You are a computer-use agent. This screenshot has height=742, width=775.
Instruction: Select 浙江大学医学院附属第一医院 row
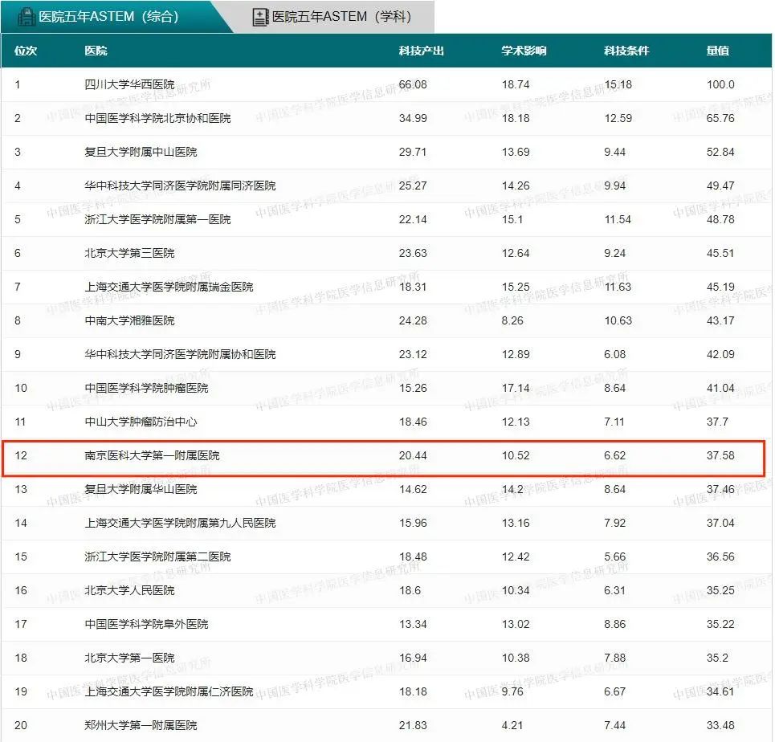(x=386, y=219)
